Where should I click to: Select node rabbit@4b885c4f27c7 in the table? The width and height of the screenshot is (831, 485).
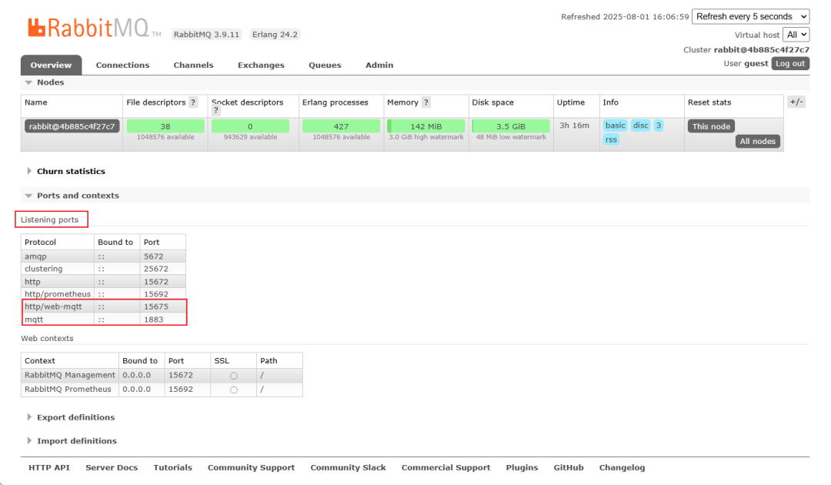coord(71,125)
